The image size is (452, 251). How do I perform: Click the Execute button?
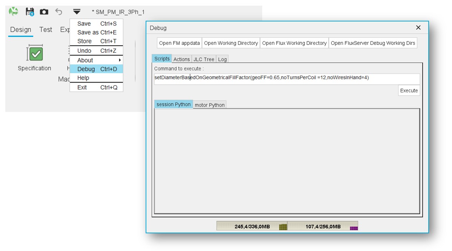pyautogui.click(x=409, y=90)
